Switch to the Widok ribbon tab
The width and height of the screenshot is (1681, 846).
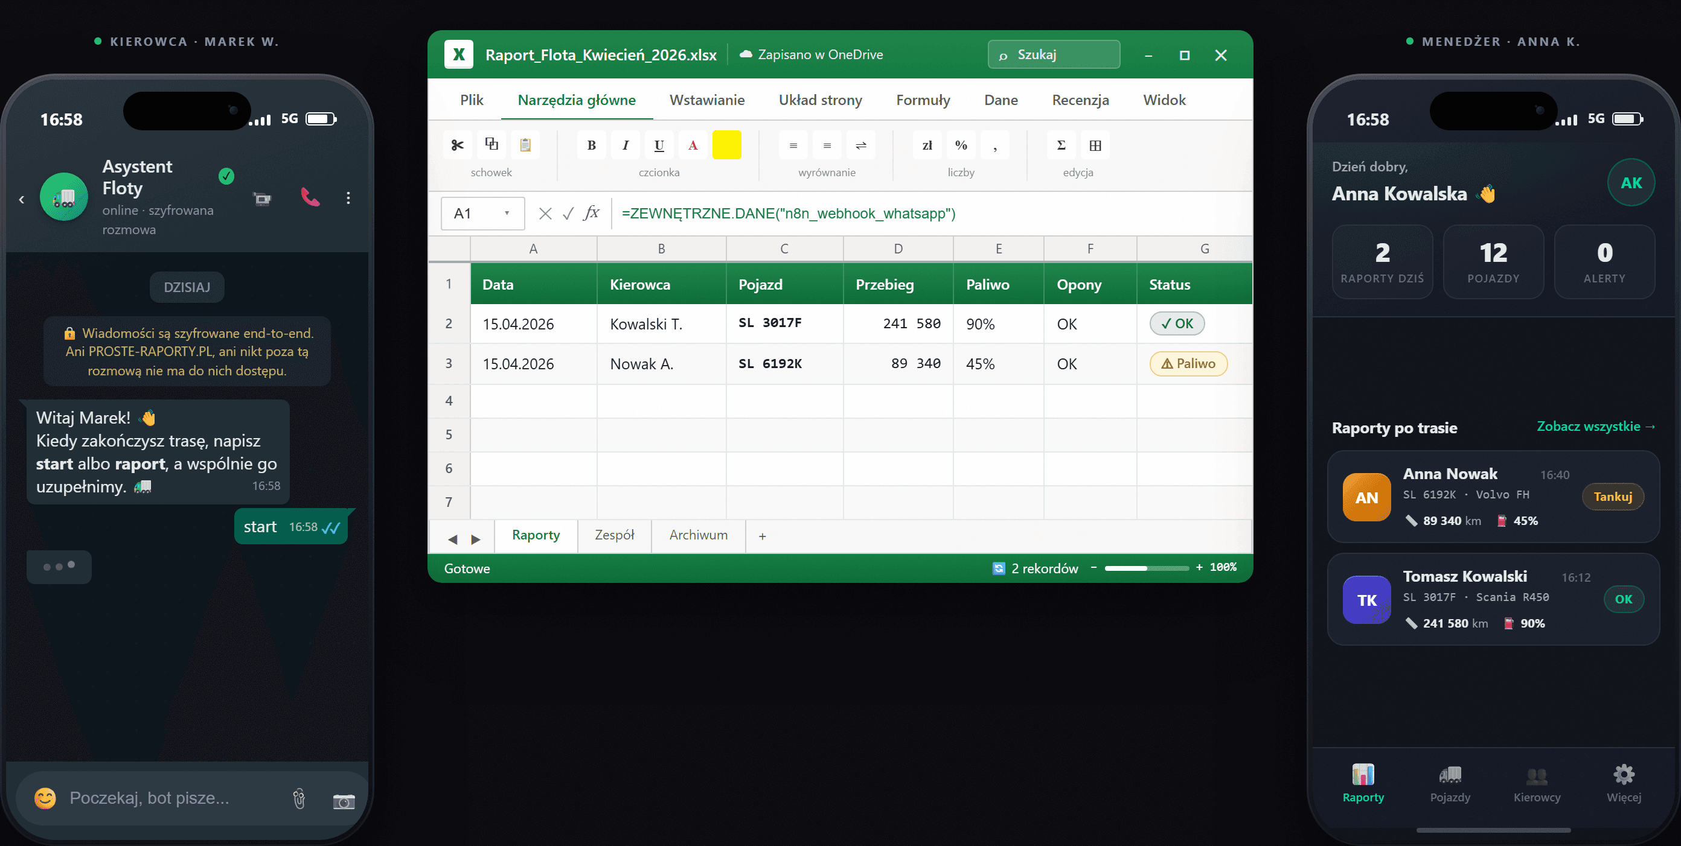pyautogui.click(x=1164, y=100)
